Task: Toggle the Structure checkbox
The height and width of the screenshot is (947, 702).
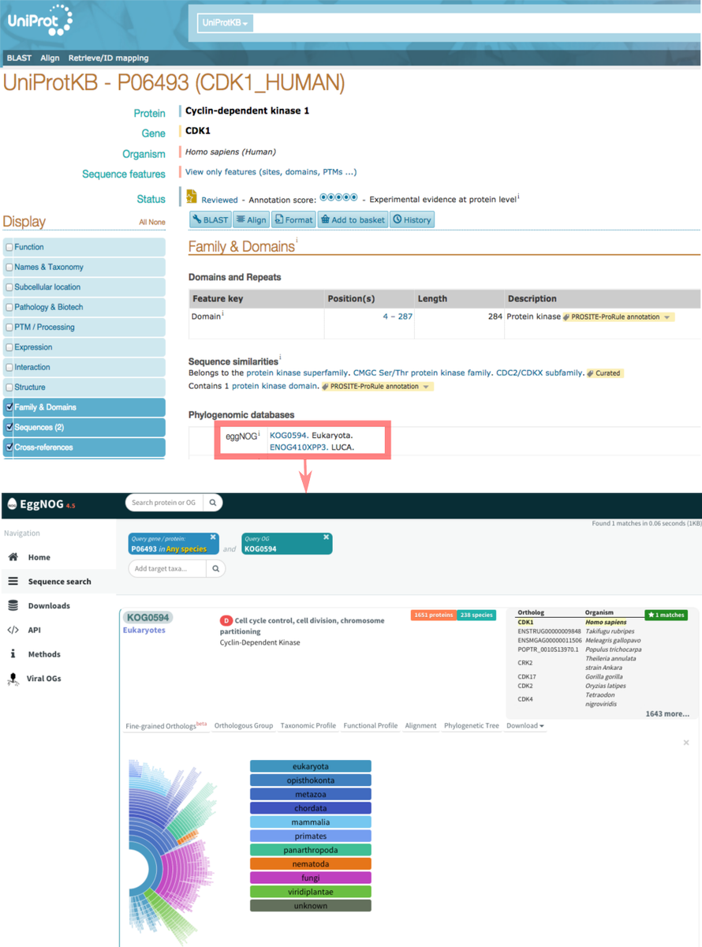Action: coord(9,387)
